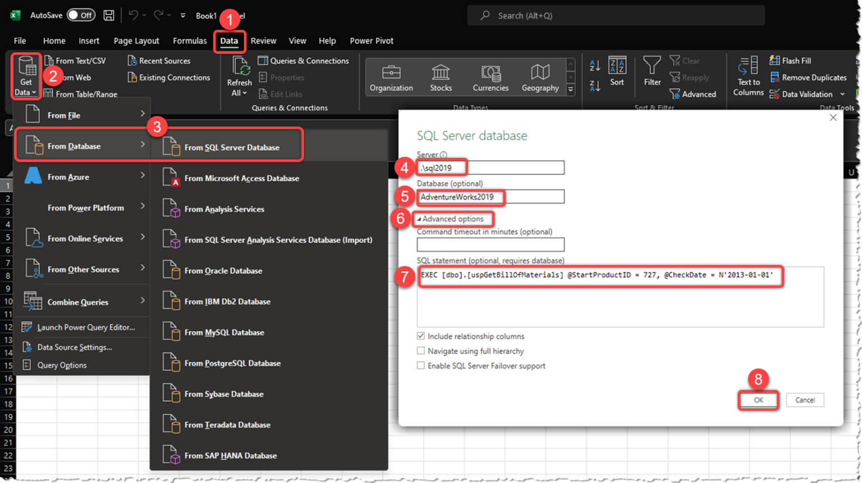Select From MySQL Database
Image resolution: width=862 pixels, height=483 pixels.
224,332
